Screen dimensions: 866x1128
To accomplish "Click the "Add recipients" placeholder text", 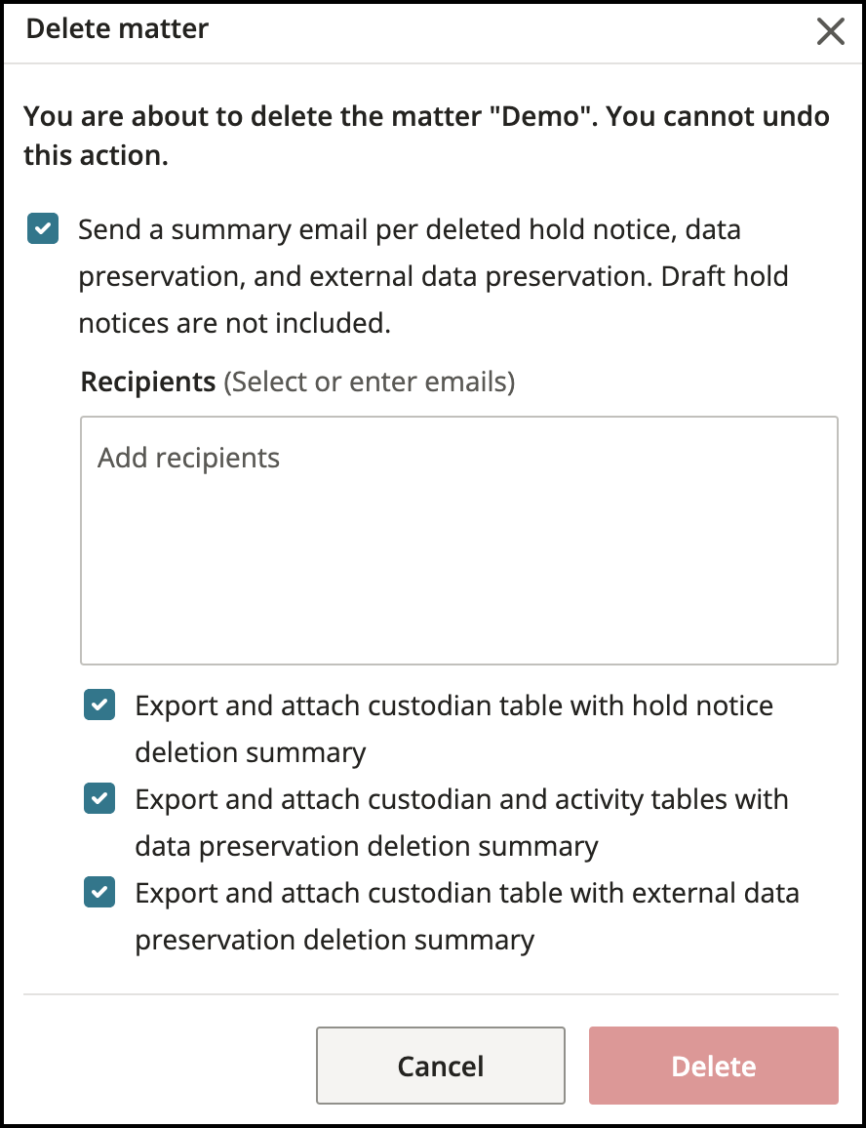I will [x=188, y=458].
